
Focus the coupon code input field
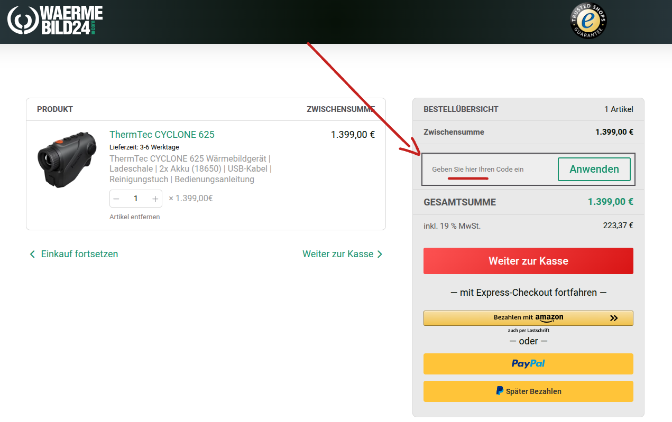click(491, 169)
